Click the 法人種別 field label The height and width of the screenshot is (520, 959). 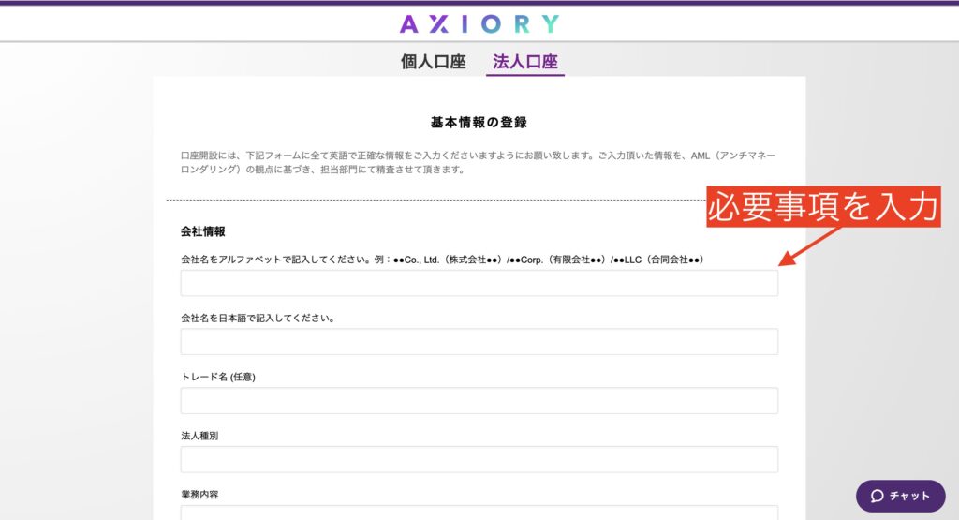click(x=199, y=436)
